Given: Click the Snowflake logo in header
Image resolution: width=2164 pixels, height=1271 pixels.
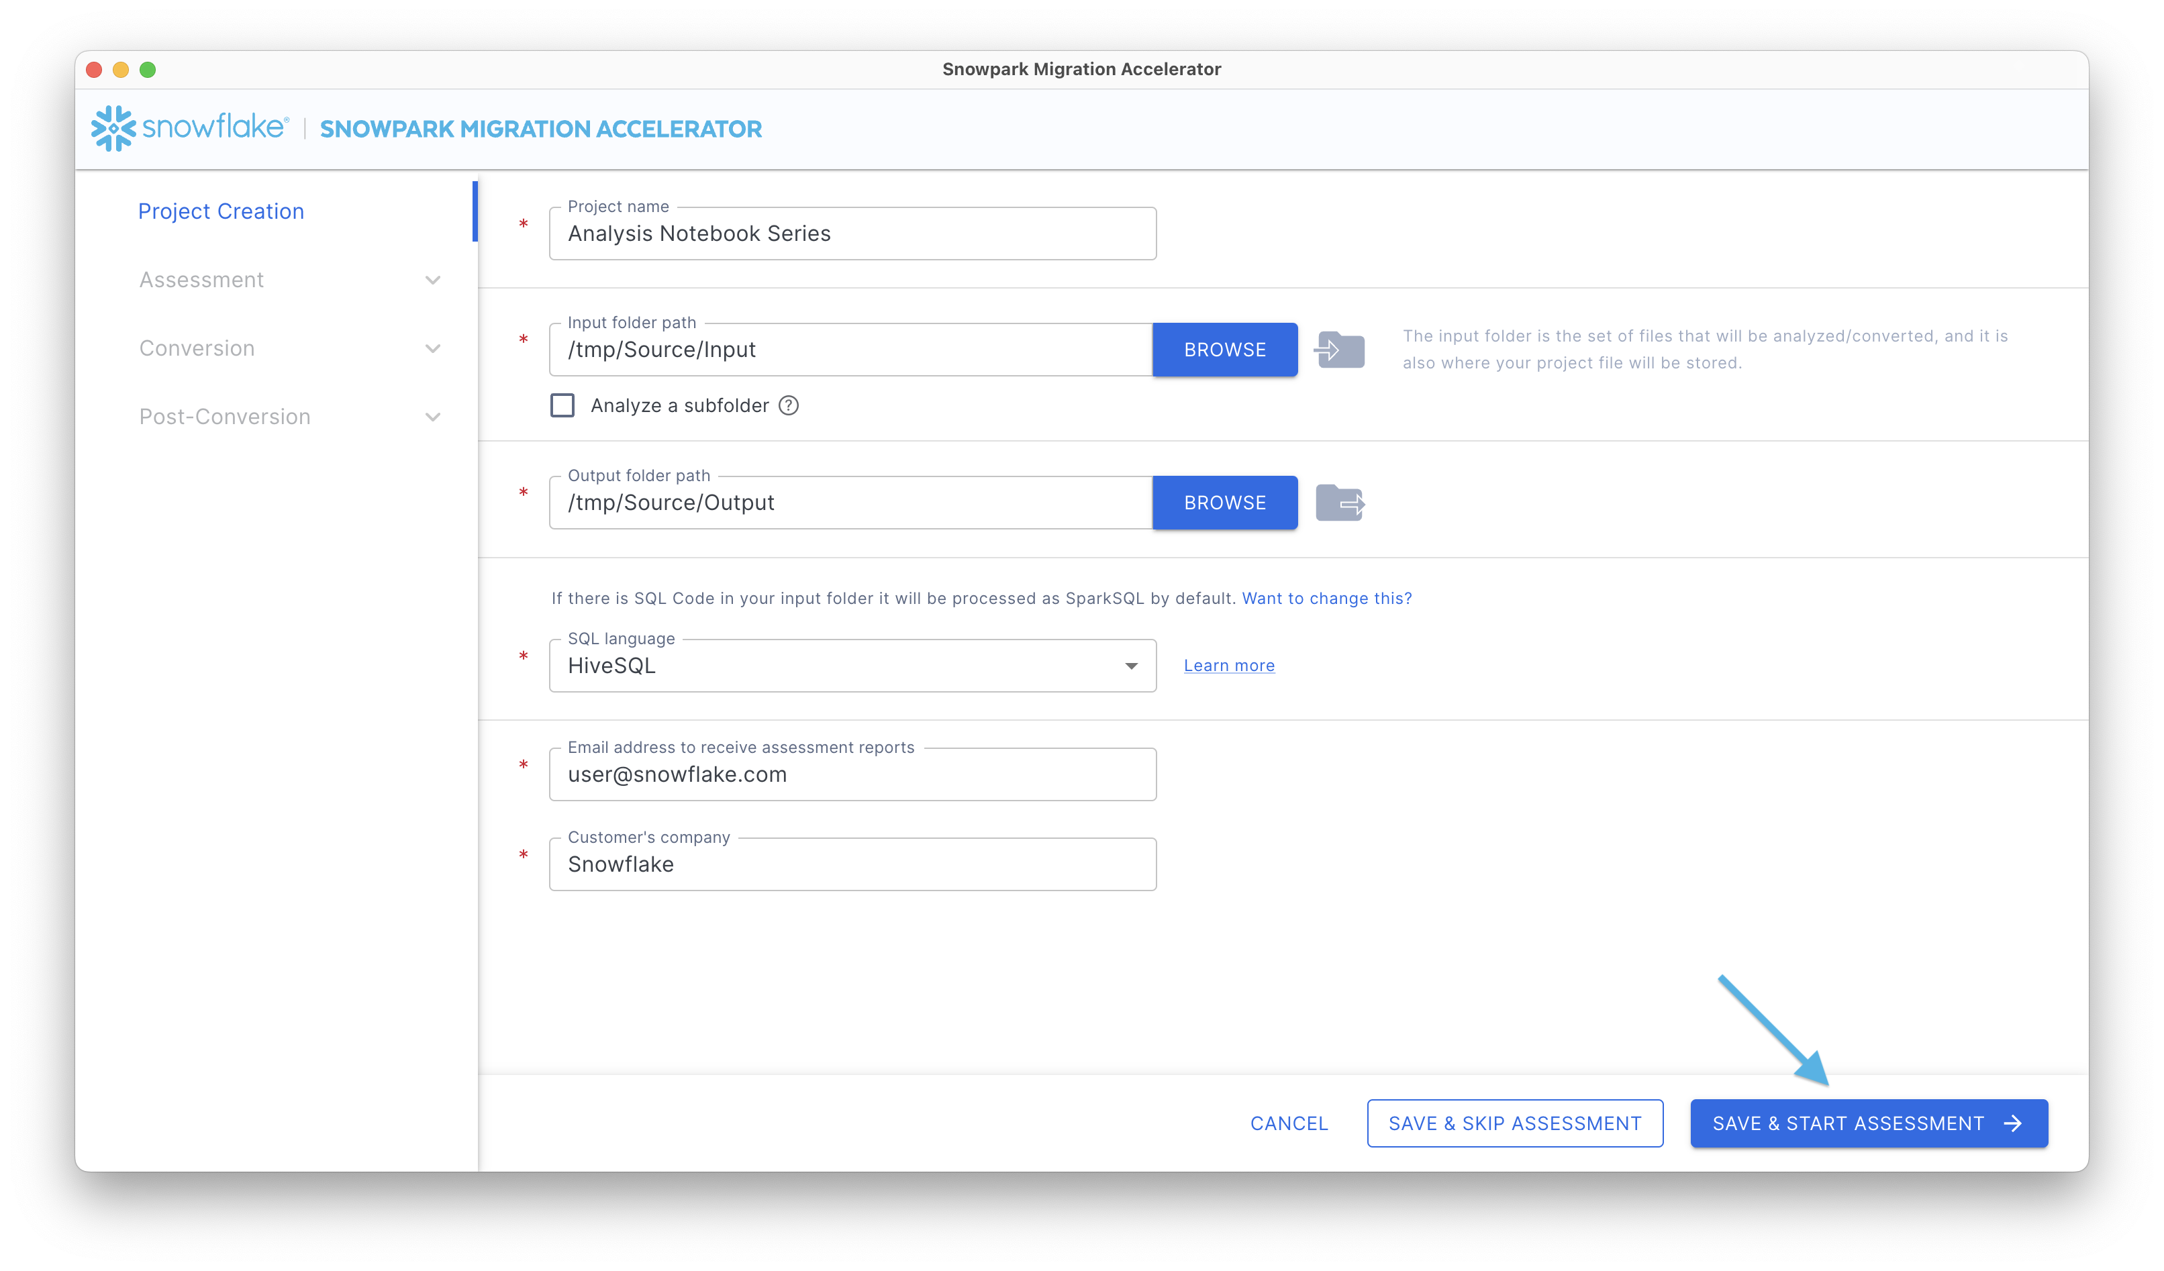Looking at the screenshot, I should point(190,128).
